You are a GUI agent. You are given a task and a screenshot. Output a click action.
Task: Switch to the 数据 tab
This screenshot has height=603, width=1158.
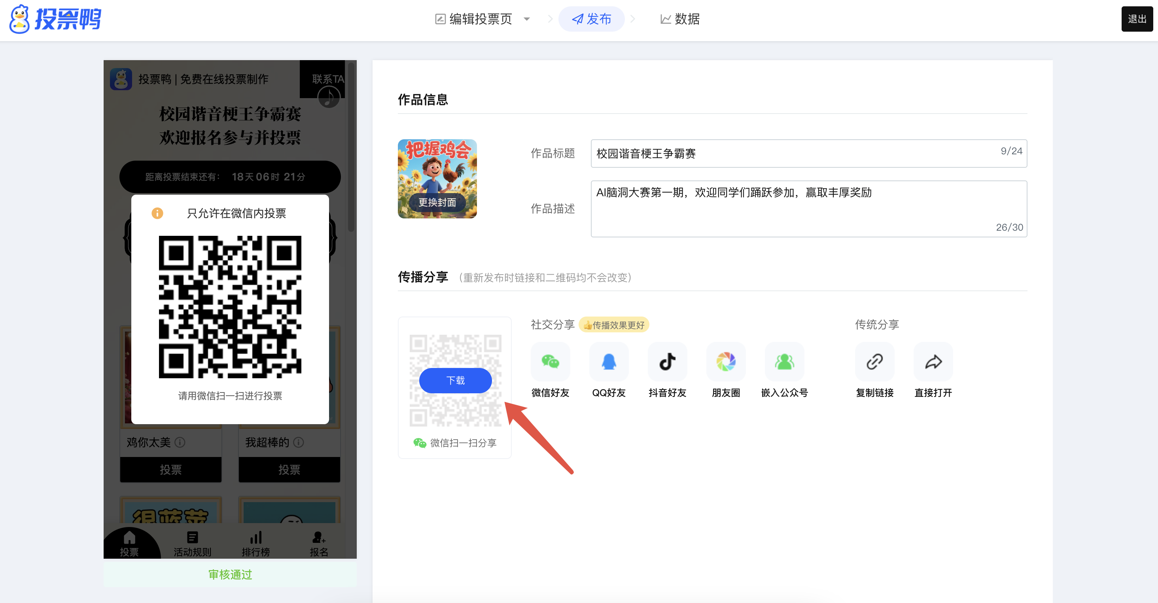680,19
